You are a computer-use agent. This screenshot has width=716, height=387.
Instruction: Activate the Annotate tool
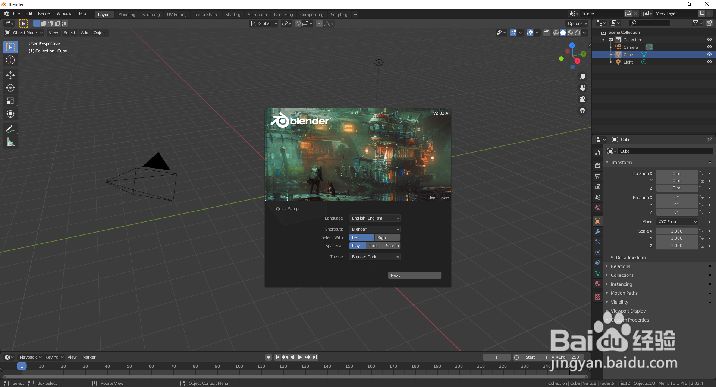point(10,129)
